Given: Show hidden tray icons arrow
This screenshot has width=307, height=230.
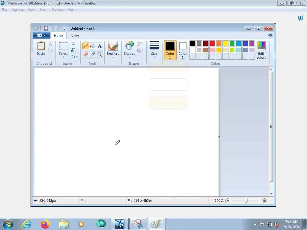Looking at the screenshot, I should (x=255, y=225).
